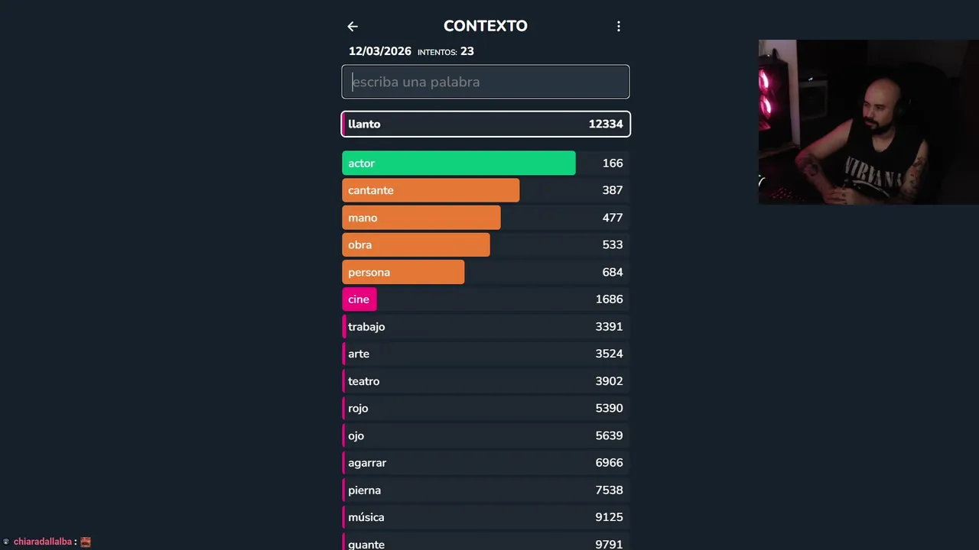Viewport: 979px width, 550px height.
Task: Select the agarrar guess row
Action: click(x=486, y=463)
